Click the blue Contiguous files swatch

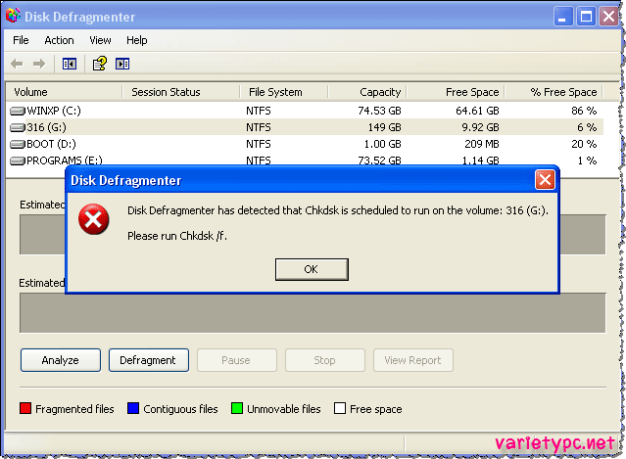[x=133, y=408]
